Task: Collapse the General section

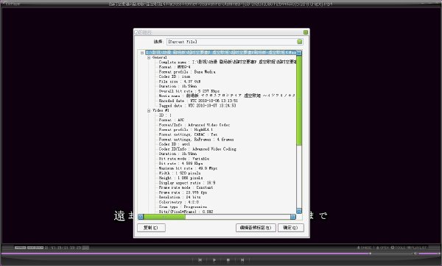Action: click(149, 57)
